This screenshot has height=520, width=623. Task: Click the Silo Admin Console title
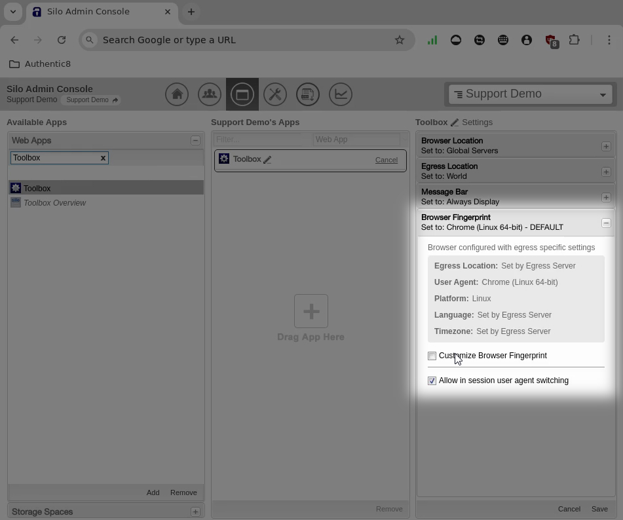tap(50, 89)
